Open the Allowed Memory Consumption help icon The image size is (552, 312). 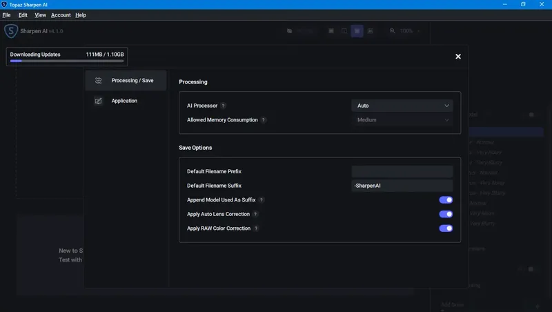(x=264, y=120)
